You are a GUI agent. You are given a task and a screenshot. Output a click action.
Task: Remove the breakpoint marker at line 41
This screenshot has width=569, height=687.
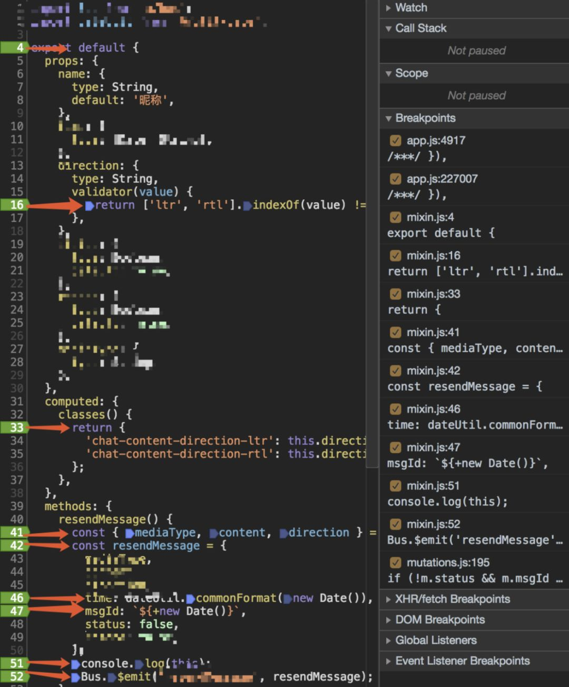[x=14, y=533]
